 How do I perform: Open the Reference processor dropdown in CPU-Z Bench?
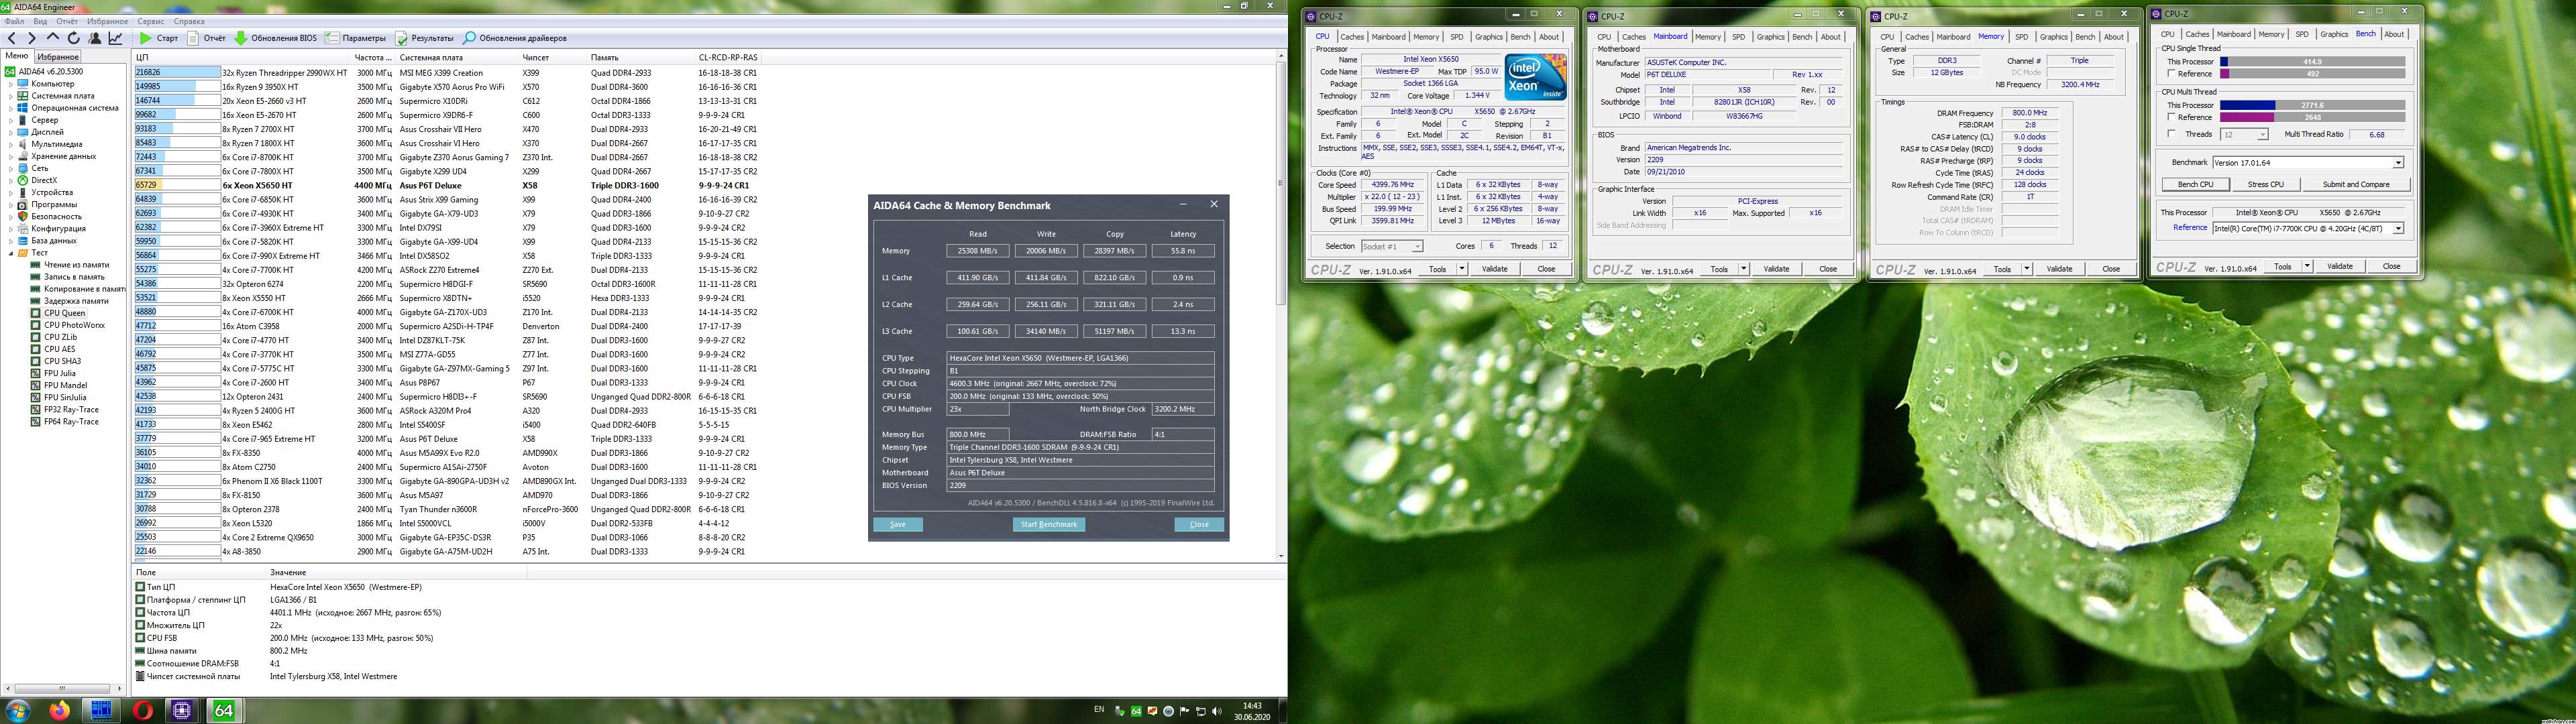pos(2397,229)
